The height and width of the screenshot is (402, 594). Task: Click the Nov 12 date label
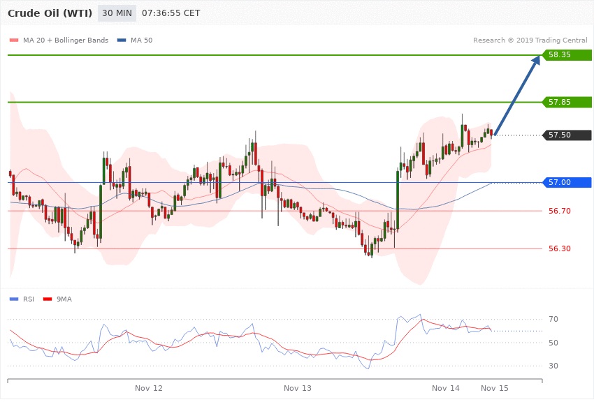pyautogui.click(x=149, y=387)
